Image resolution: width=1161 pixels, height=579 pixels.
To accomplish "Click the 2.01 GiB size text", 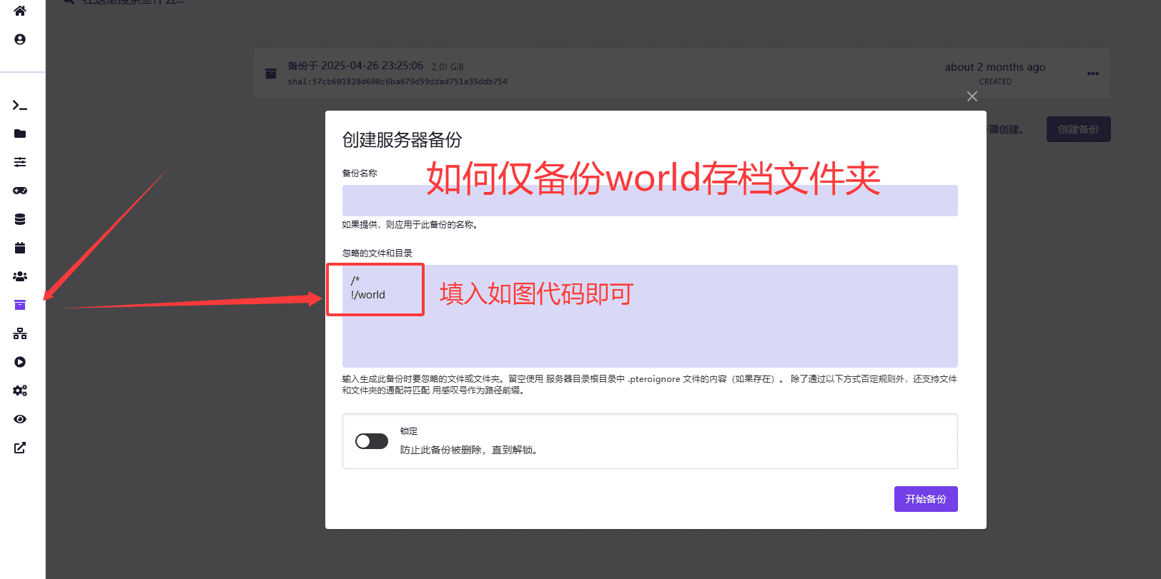I will (448, 67).
